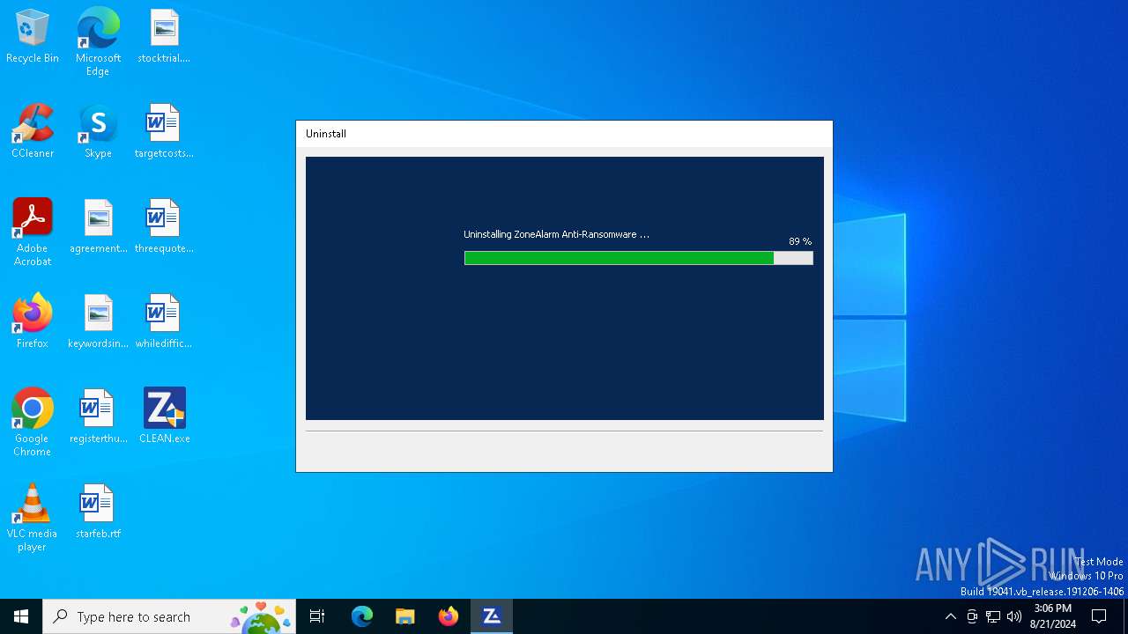Click the green uninstall progress bar
The width and height of the screenshot is (1128, 634).
[x=638, y=258]
